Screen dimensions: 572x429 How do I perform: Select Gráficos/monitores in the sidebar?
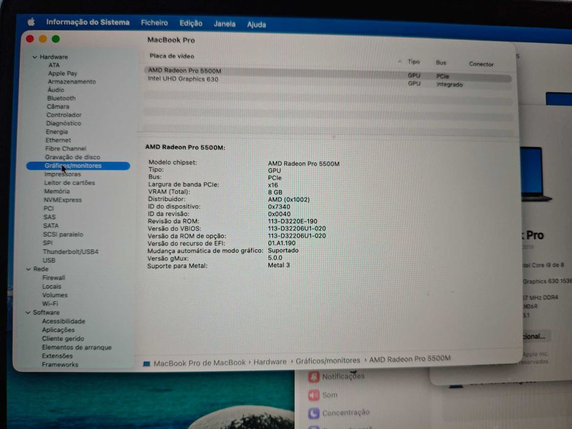coord(78,166)
